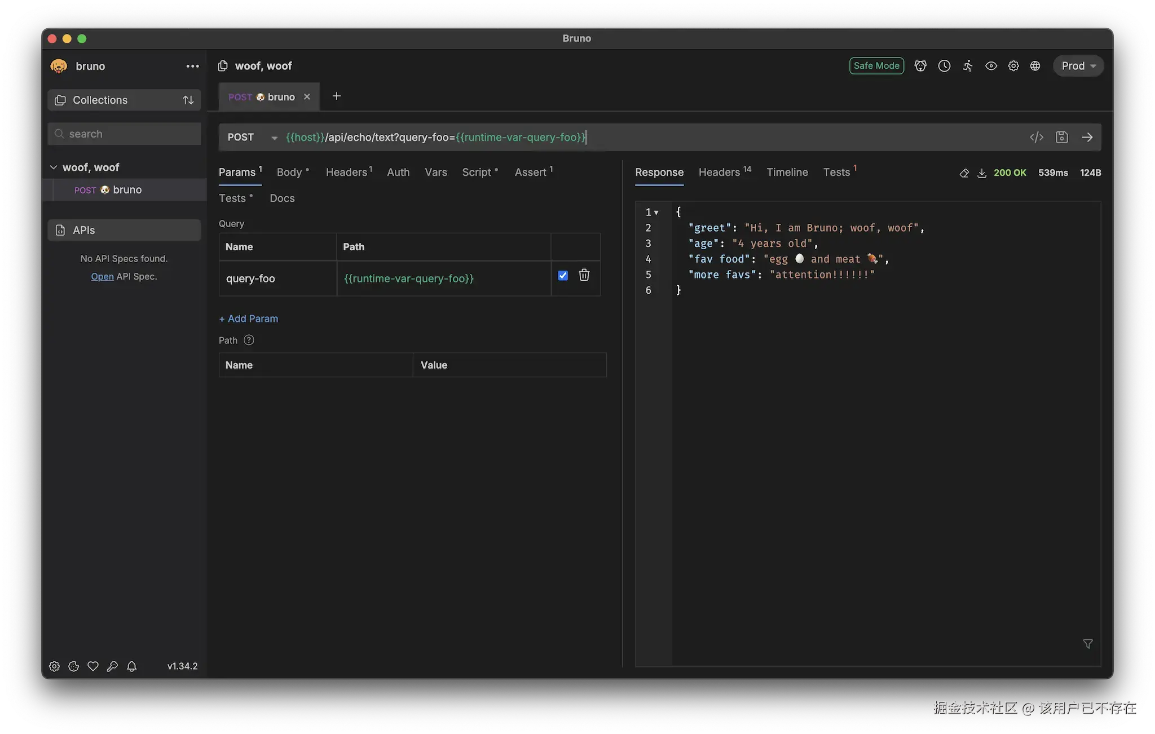
Task: Open the Prod environment dropdown
Action: click(1078, 66)
